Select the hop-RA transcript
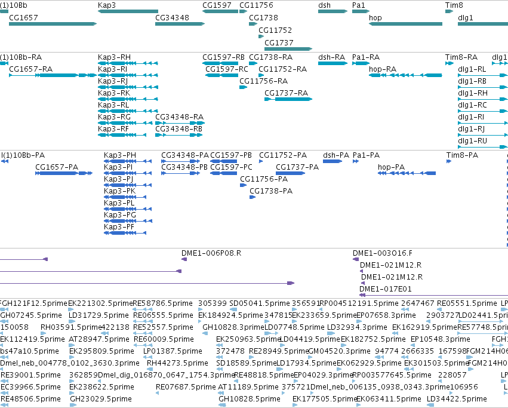Viewport: 508px width, 408px height. coord(405,75)
